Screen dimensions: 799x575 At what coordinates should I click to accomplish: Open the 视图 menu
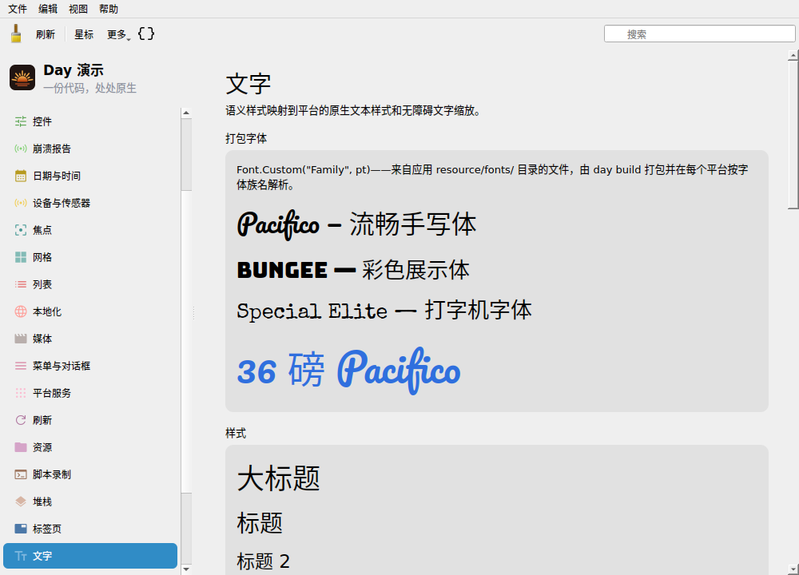pyautogui.click(x=78, y=9)
